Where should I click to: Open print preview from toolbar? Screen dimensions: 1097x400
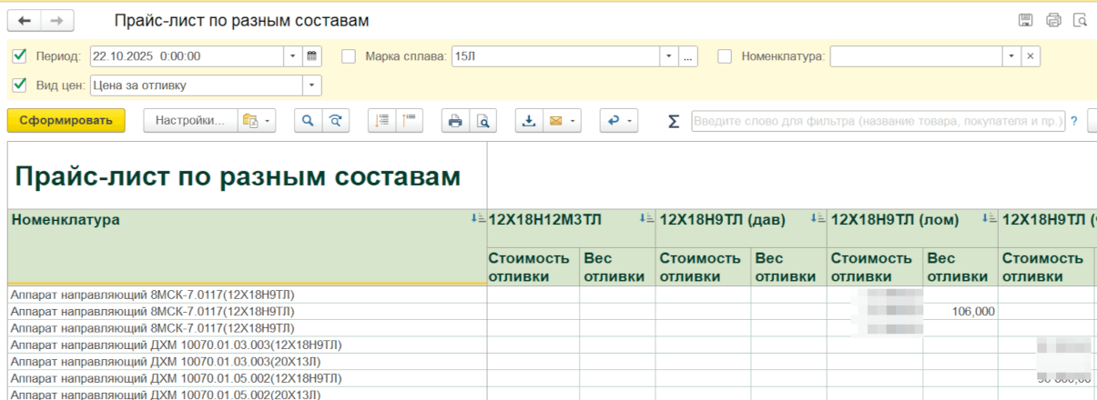pyautogui.click(x=484, y=121)
